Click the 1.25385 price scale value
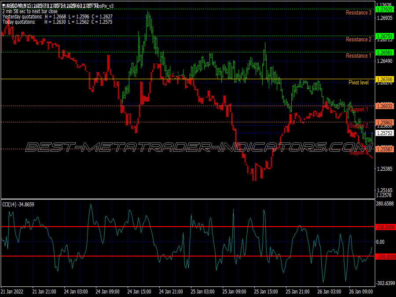The height and width of the screenshot is (297, 396). coord(385,169)
